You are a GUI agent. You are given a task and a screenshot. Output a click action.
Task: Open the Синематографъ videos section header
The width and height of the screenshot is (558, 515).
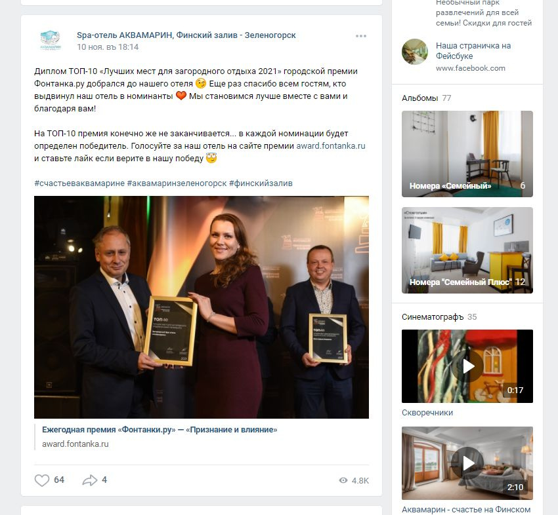(433, 317)
